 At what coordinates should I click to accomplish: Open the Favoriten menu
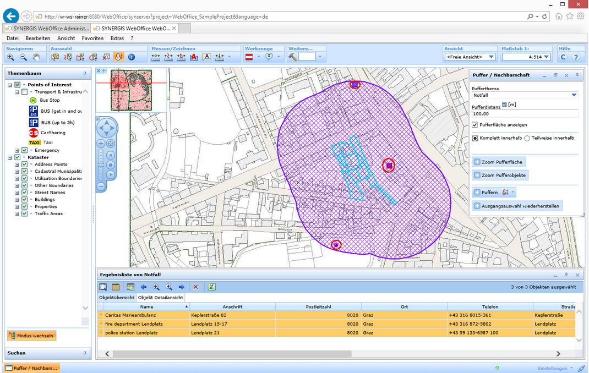click(92, 39)
